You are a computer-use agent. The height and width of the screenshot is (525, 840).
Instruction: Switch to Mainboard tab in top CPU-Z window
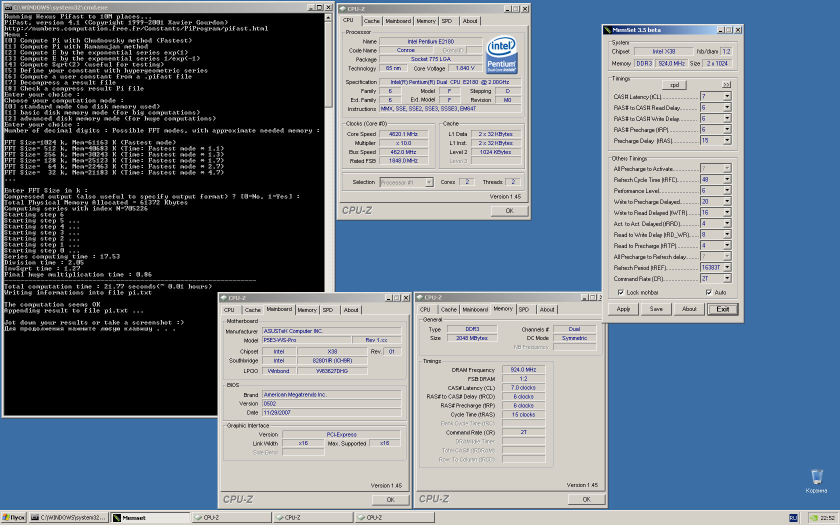398,21
